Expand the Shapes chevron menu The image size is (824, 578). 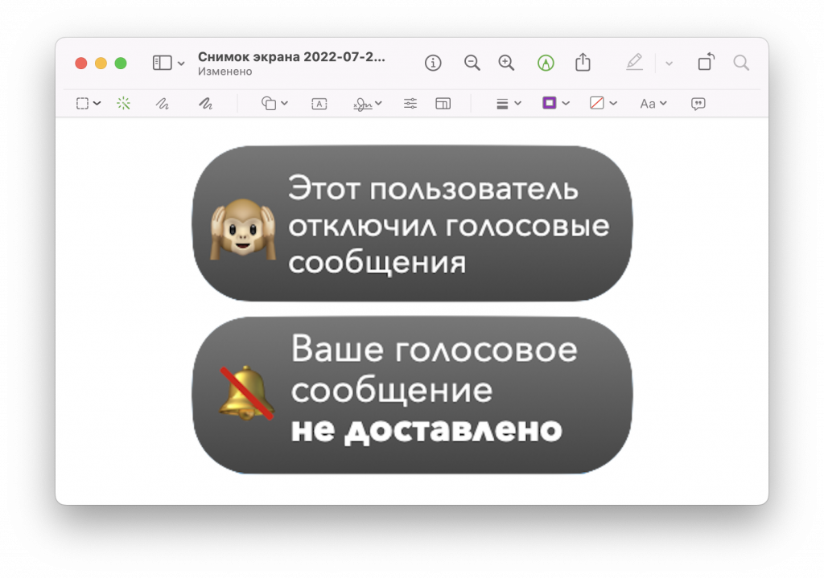point(284,104)
